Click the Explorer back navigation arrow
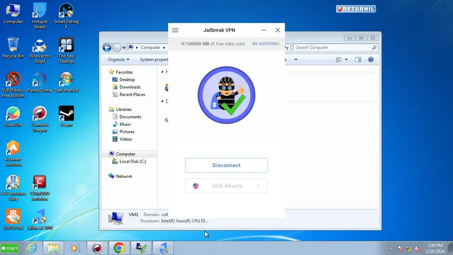The width and height of the screenshot is (453, 255). point(107,47)
